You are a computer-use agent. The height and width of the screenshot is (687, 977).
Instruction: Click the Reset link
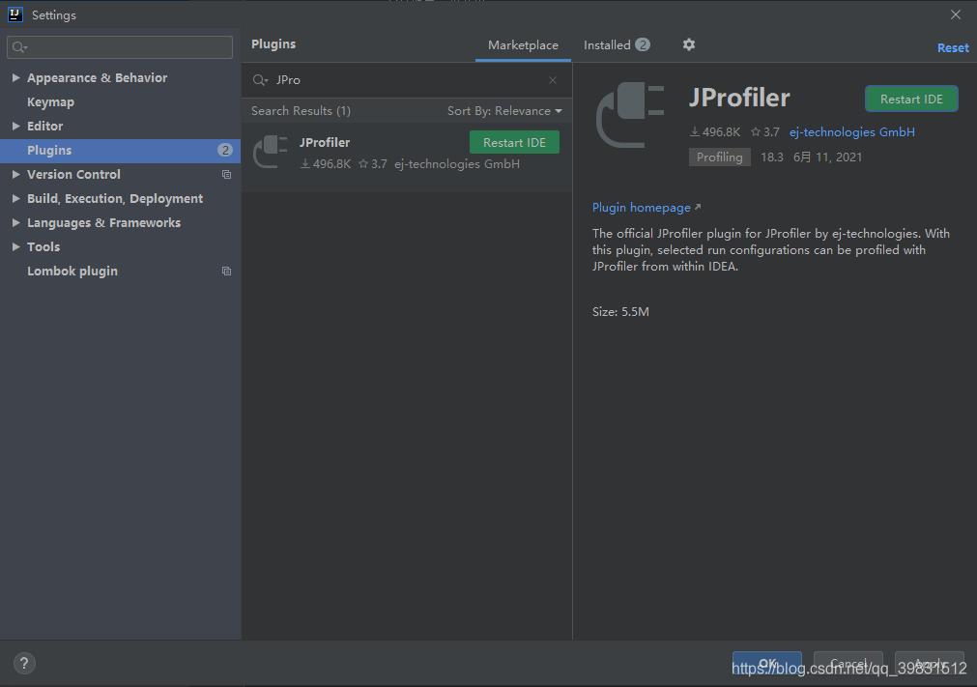(x=953, y=48)
